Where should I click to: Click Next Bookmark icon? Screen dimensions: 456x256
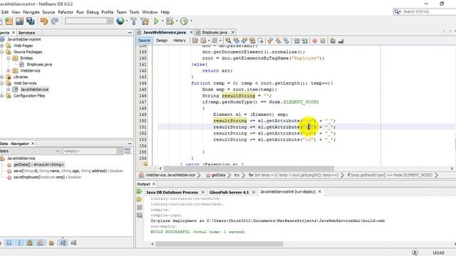click(x=279, y=41)
